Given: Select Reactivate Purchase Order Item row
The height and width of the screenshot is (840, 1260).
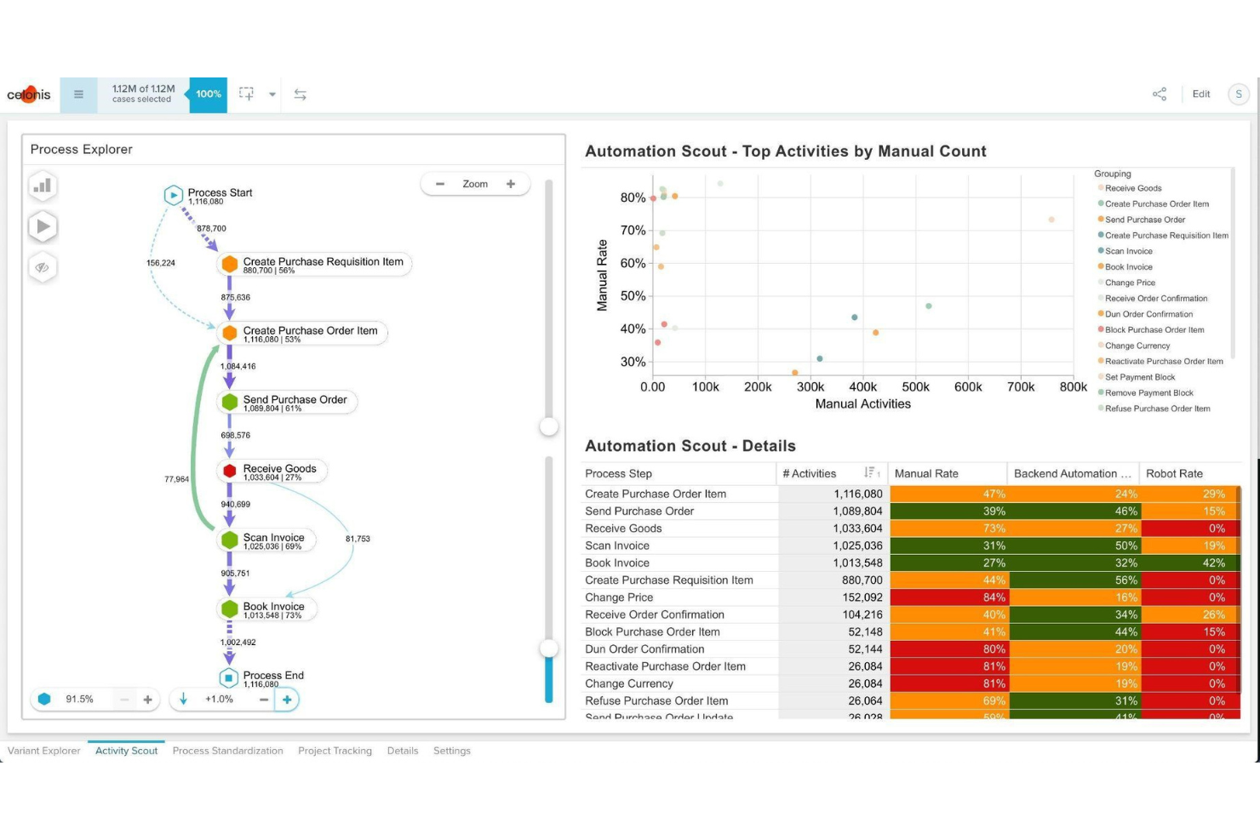Looking at the screenshot, I should pos(911,666).
